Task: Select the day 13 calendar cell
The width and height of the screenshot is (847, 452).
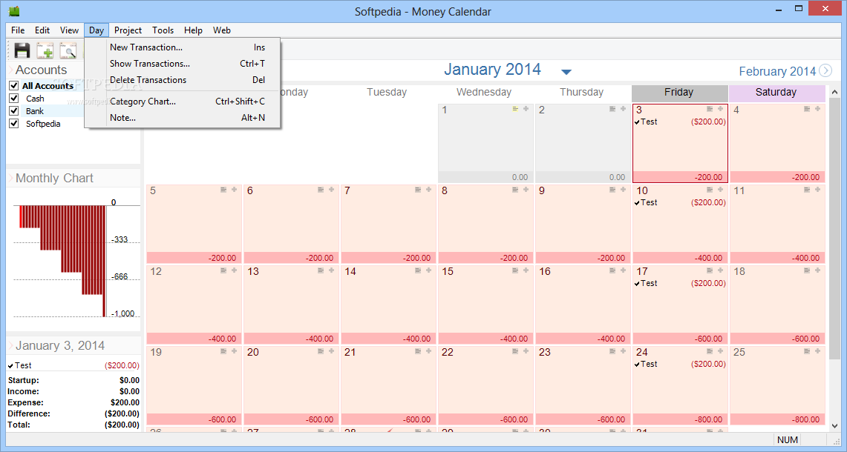Action: 291,305
